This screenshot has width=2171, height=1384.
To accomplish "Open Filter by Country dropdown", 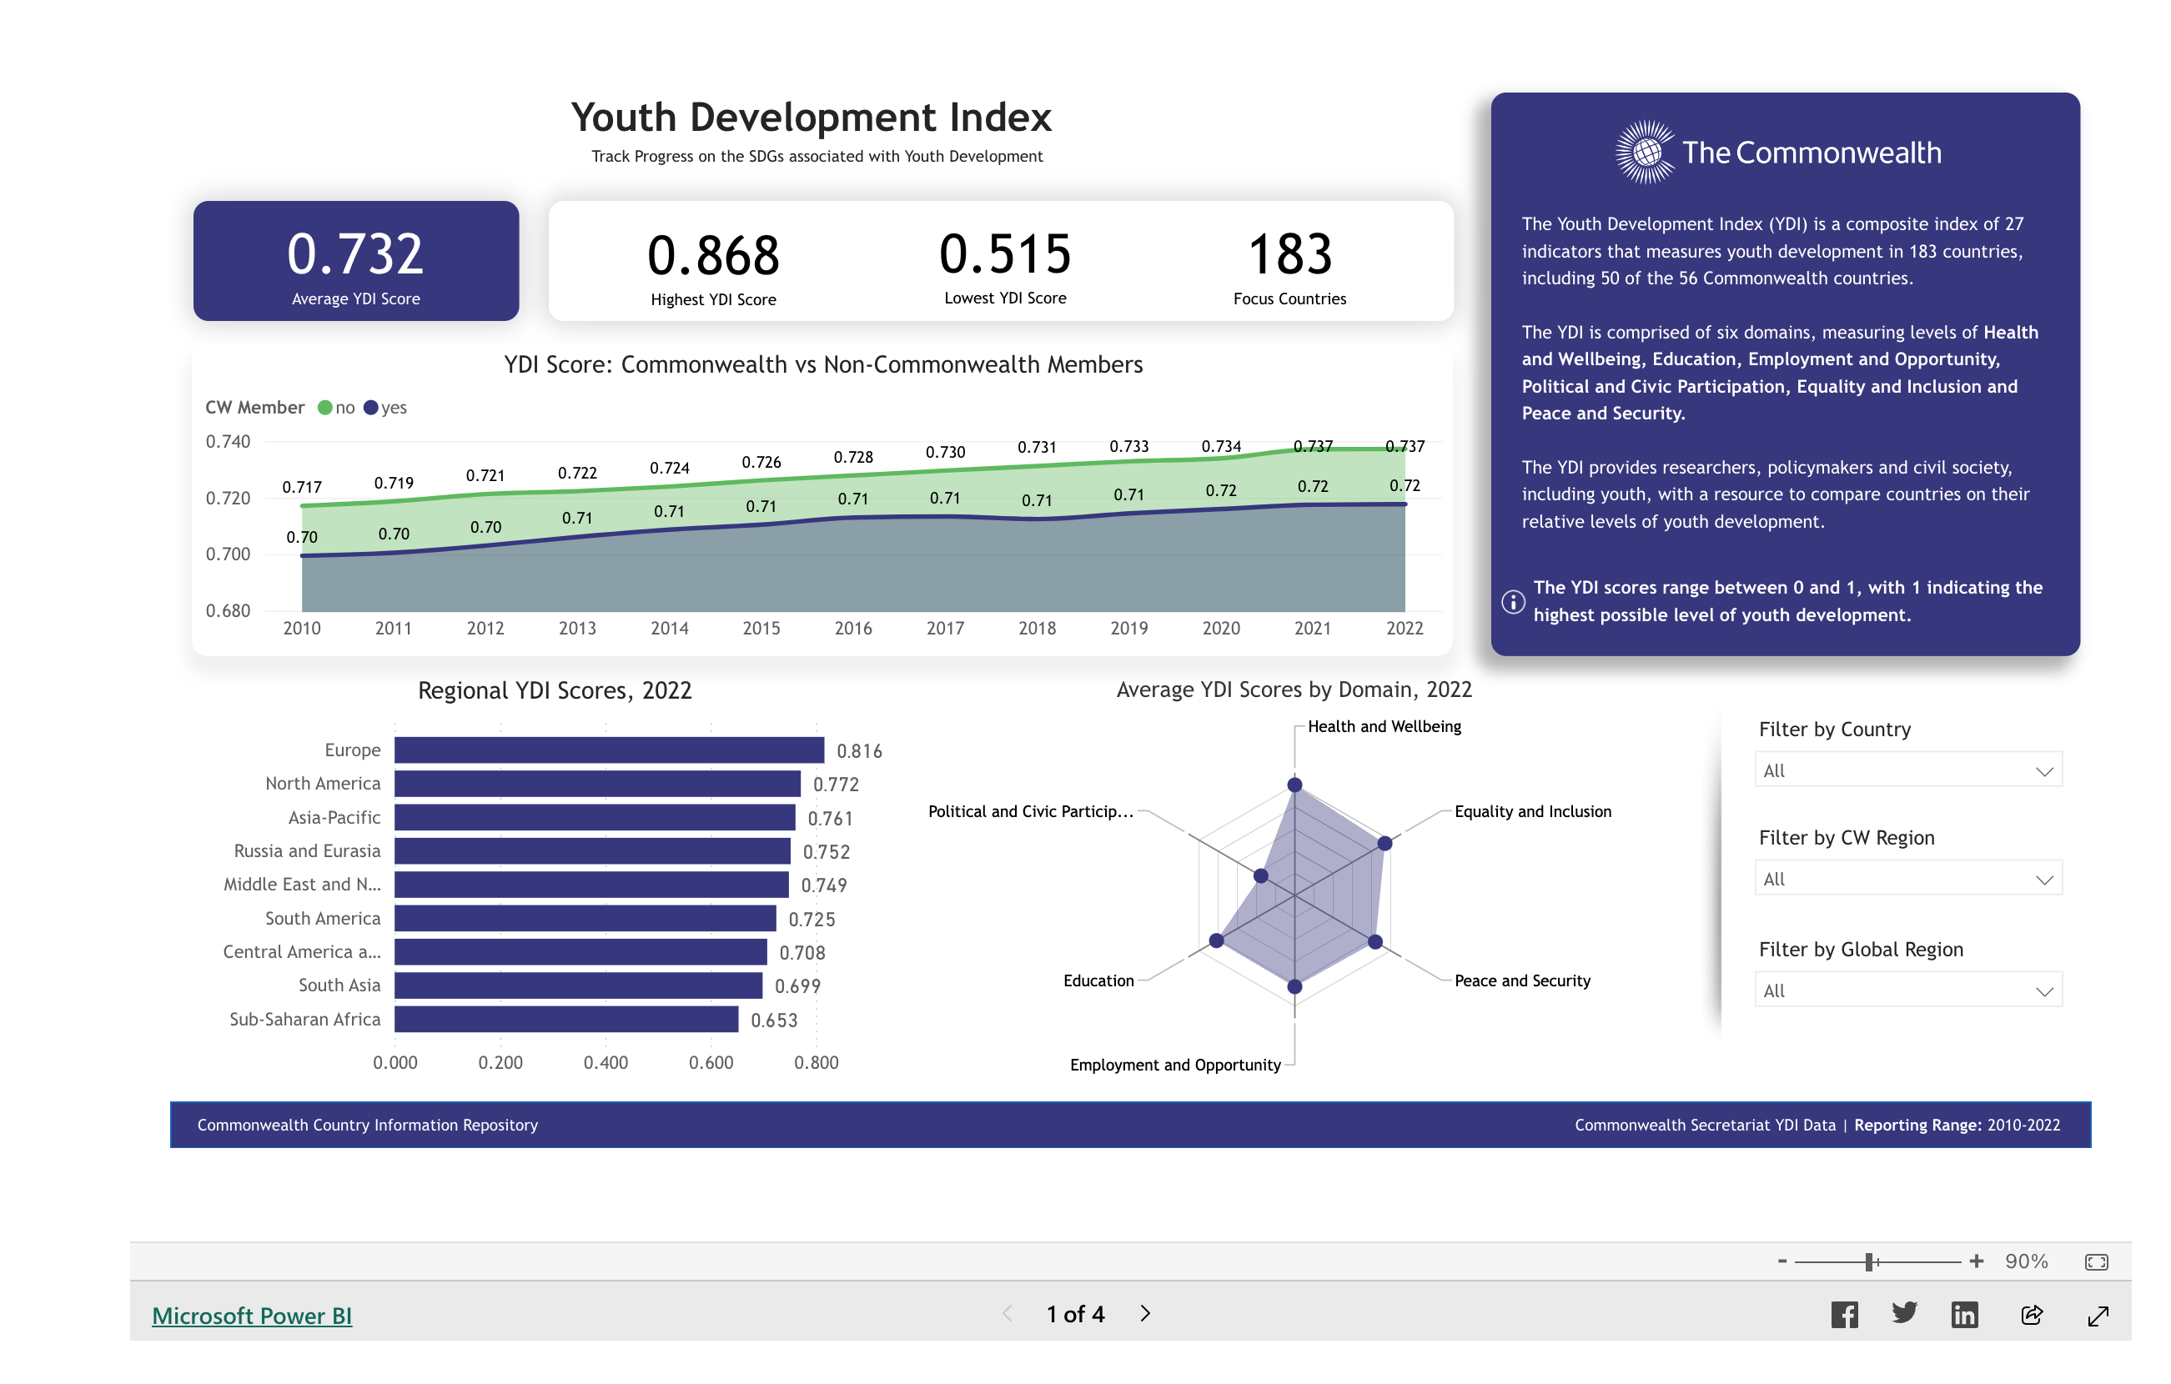I will [x=1907, y=770].
